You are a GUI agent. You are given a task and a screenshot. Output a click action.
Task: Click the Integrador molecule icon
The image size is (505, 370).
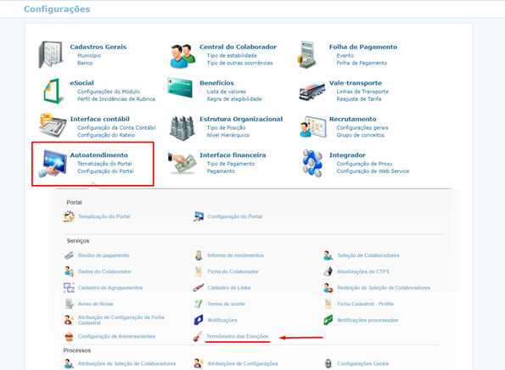[312, 163]
